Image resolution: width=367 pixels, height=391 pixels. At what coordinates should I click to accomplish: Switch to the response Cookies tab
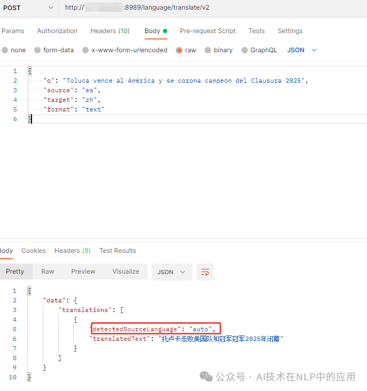pyautogui.click(x=34, y=251)
